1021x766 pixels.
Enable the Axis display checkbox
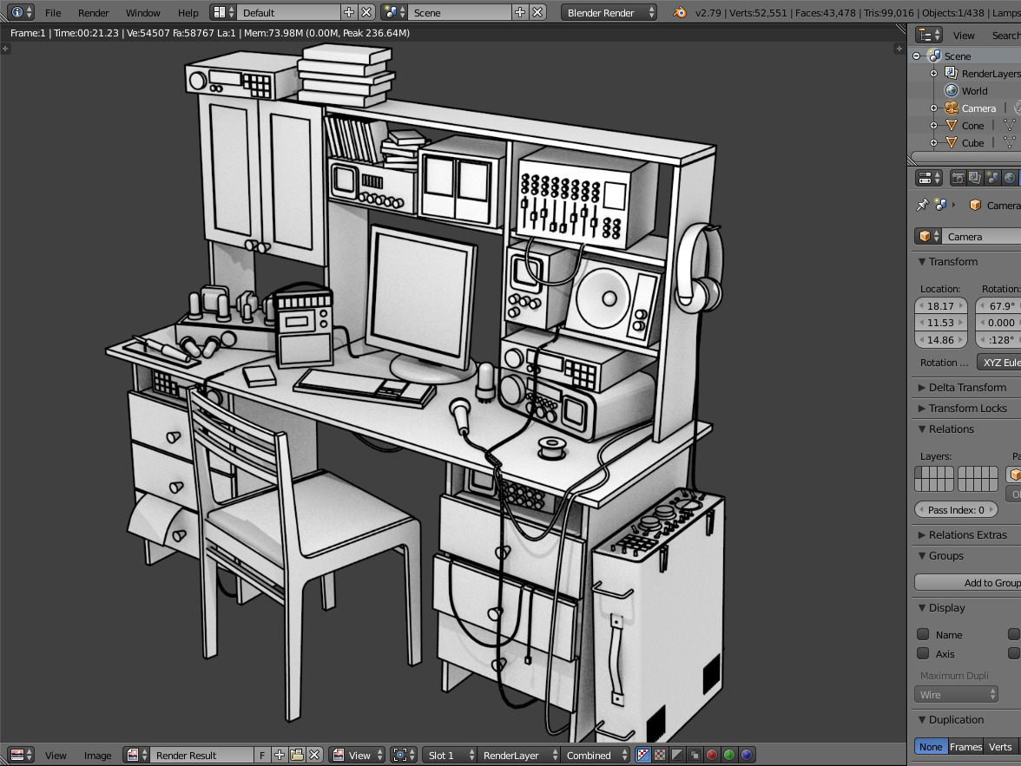click(x=924, y=652)
